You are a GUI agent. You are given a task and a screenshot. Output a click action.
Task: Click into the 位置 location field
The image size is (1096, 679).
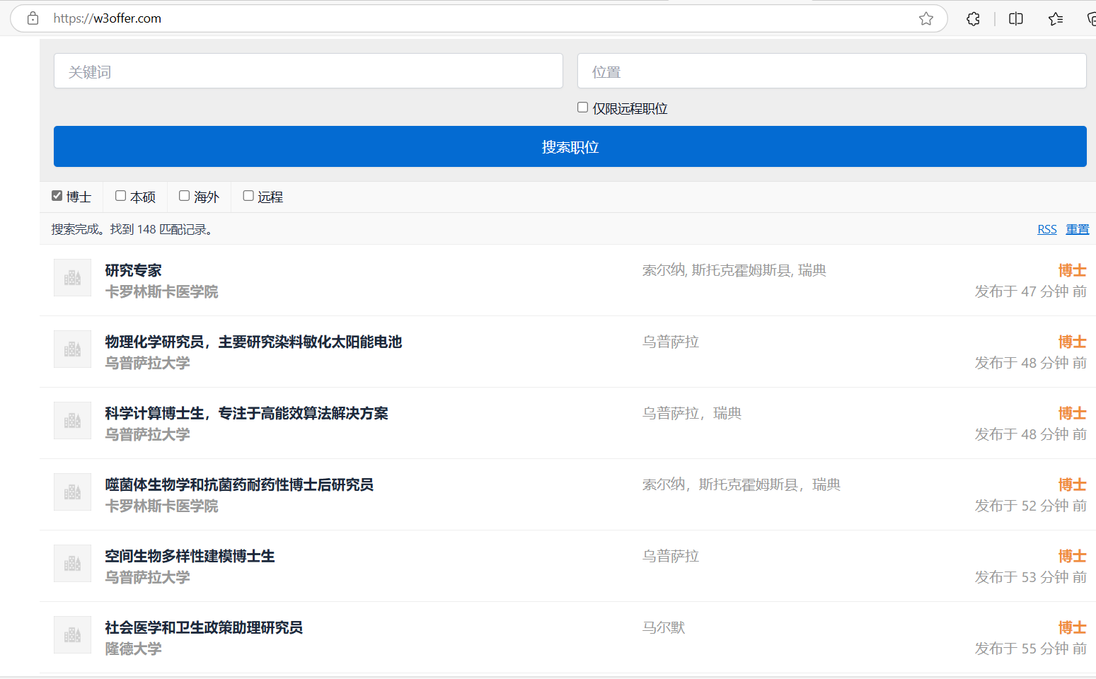(x=831, y=71)
